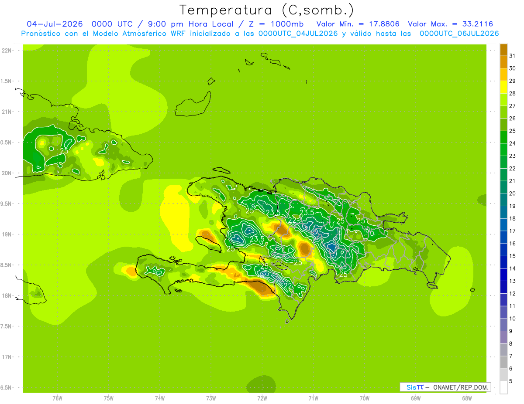Viewport: 524px width, 404px height.
Task: Click the "20N" latitude label
Action: click(x=7, y=173)
